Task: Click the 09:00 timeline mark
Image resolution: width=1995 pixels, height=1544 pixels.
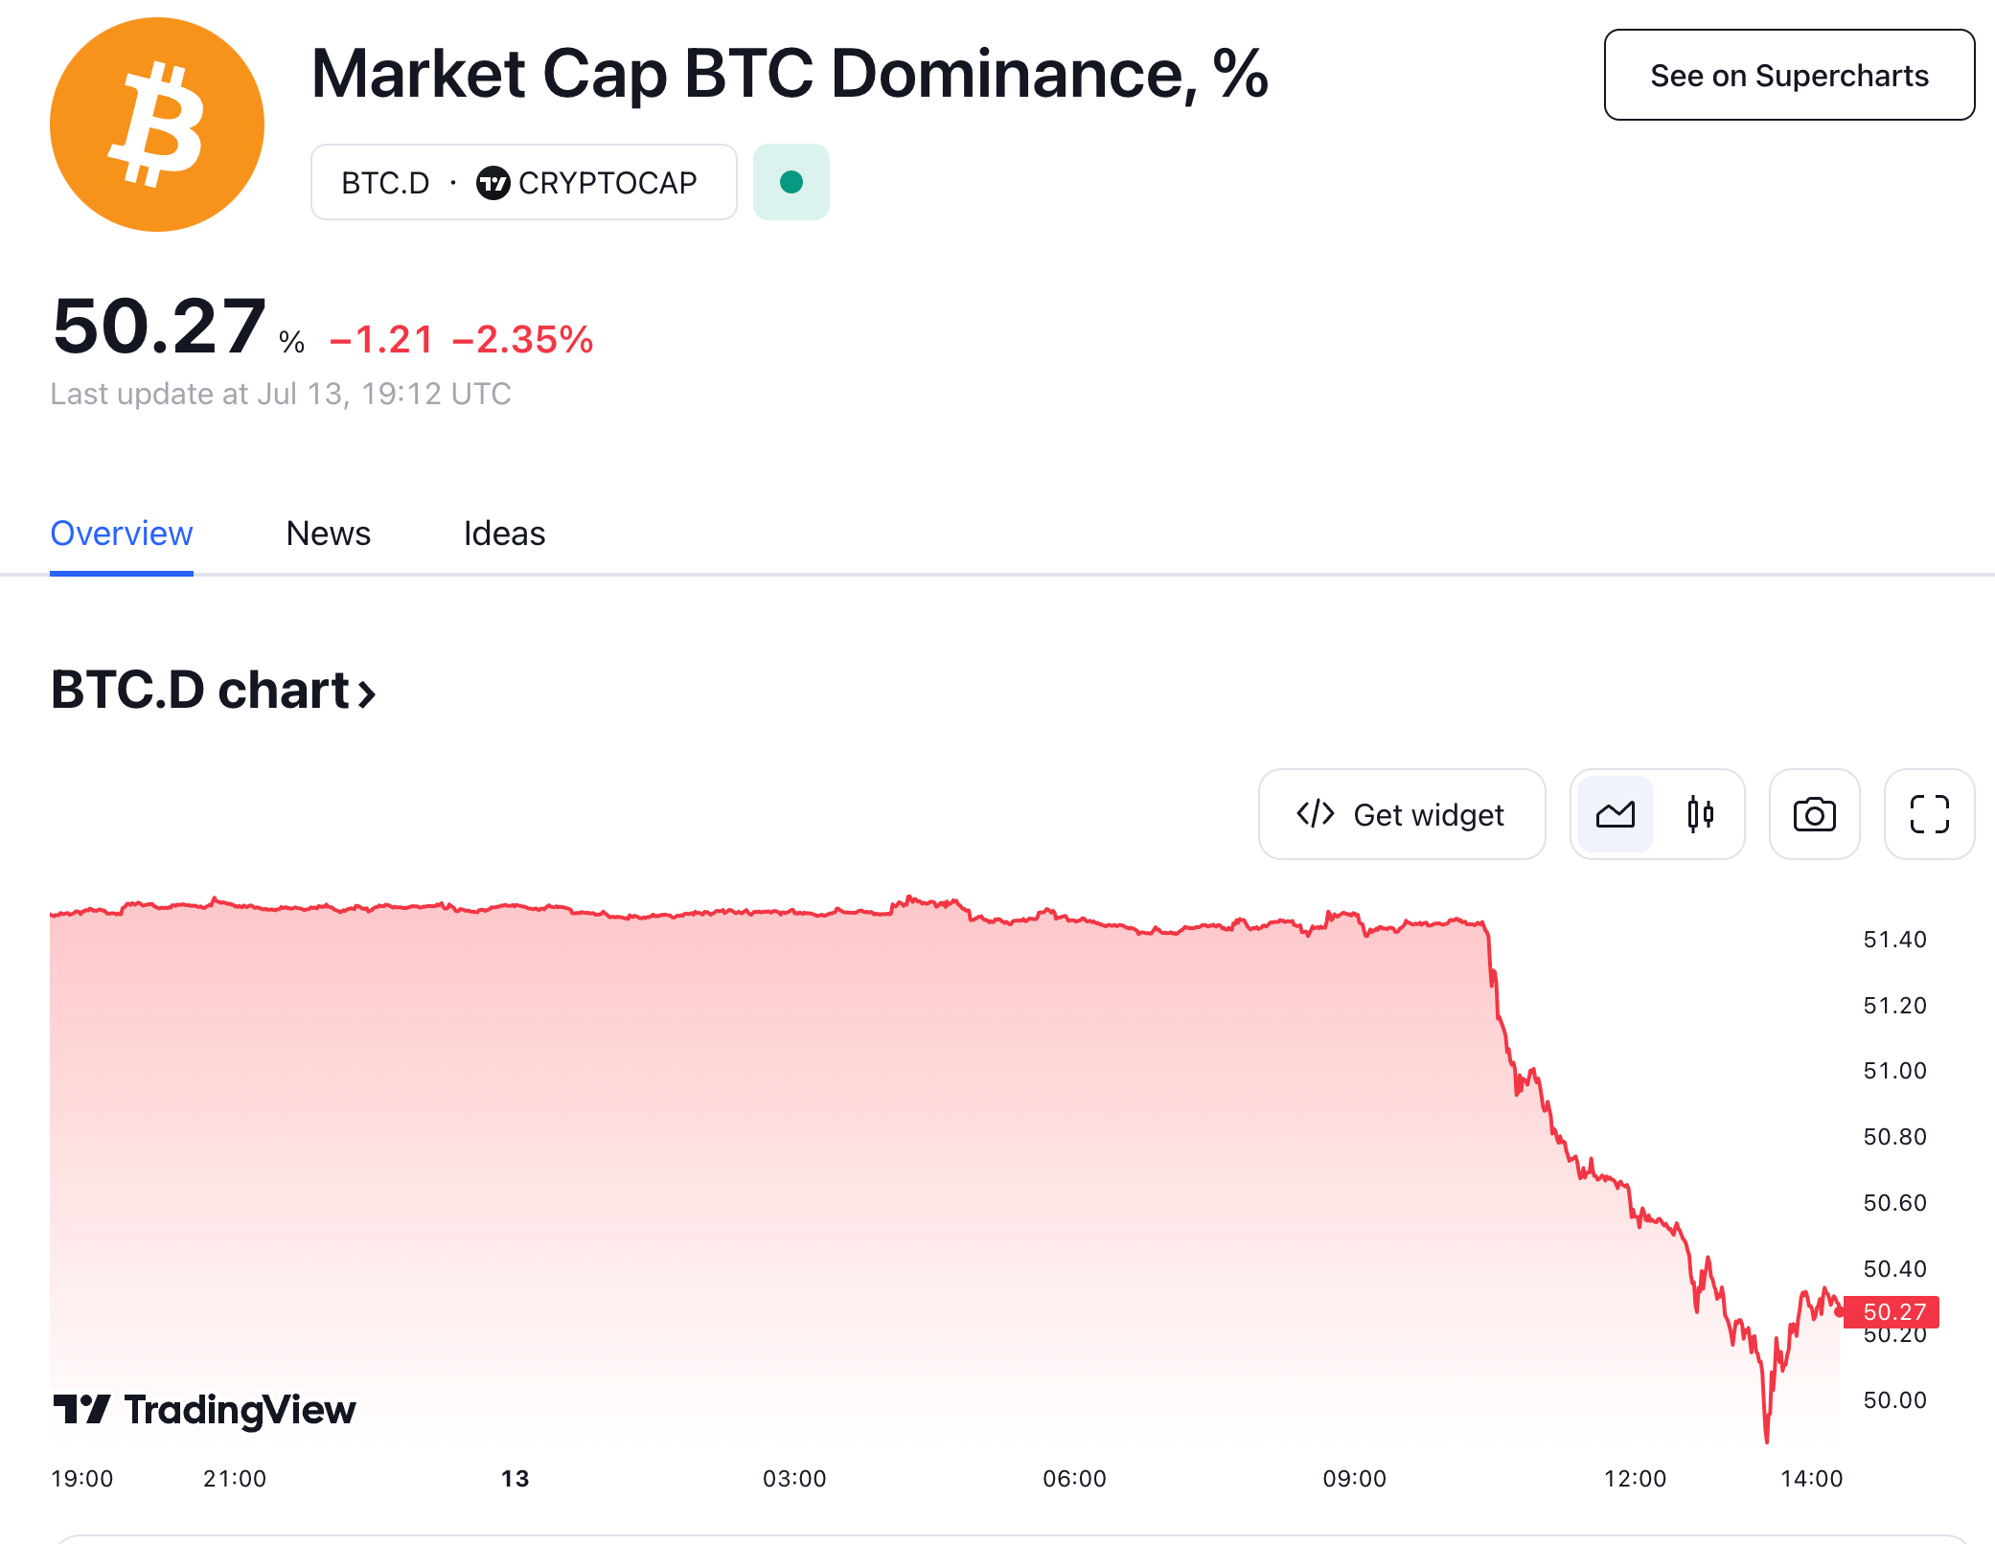Action: pyautogui.click(x=1356, y=1478)
